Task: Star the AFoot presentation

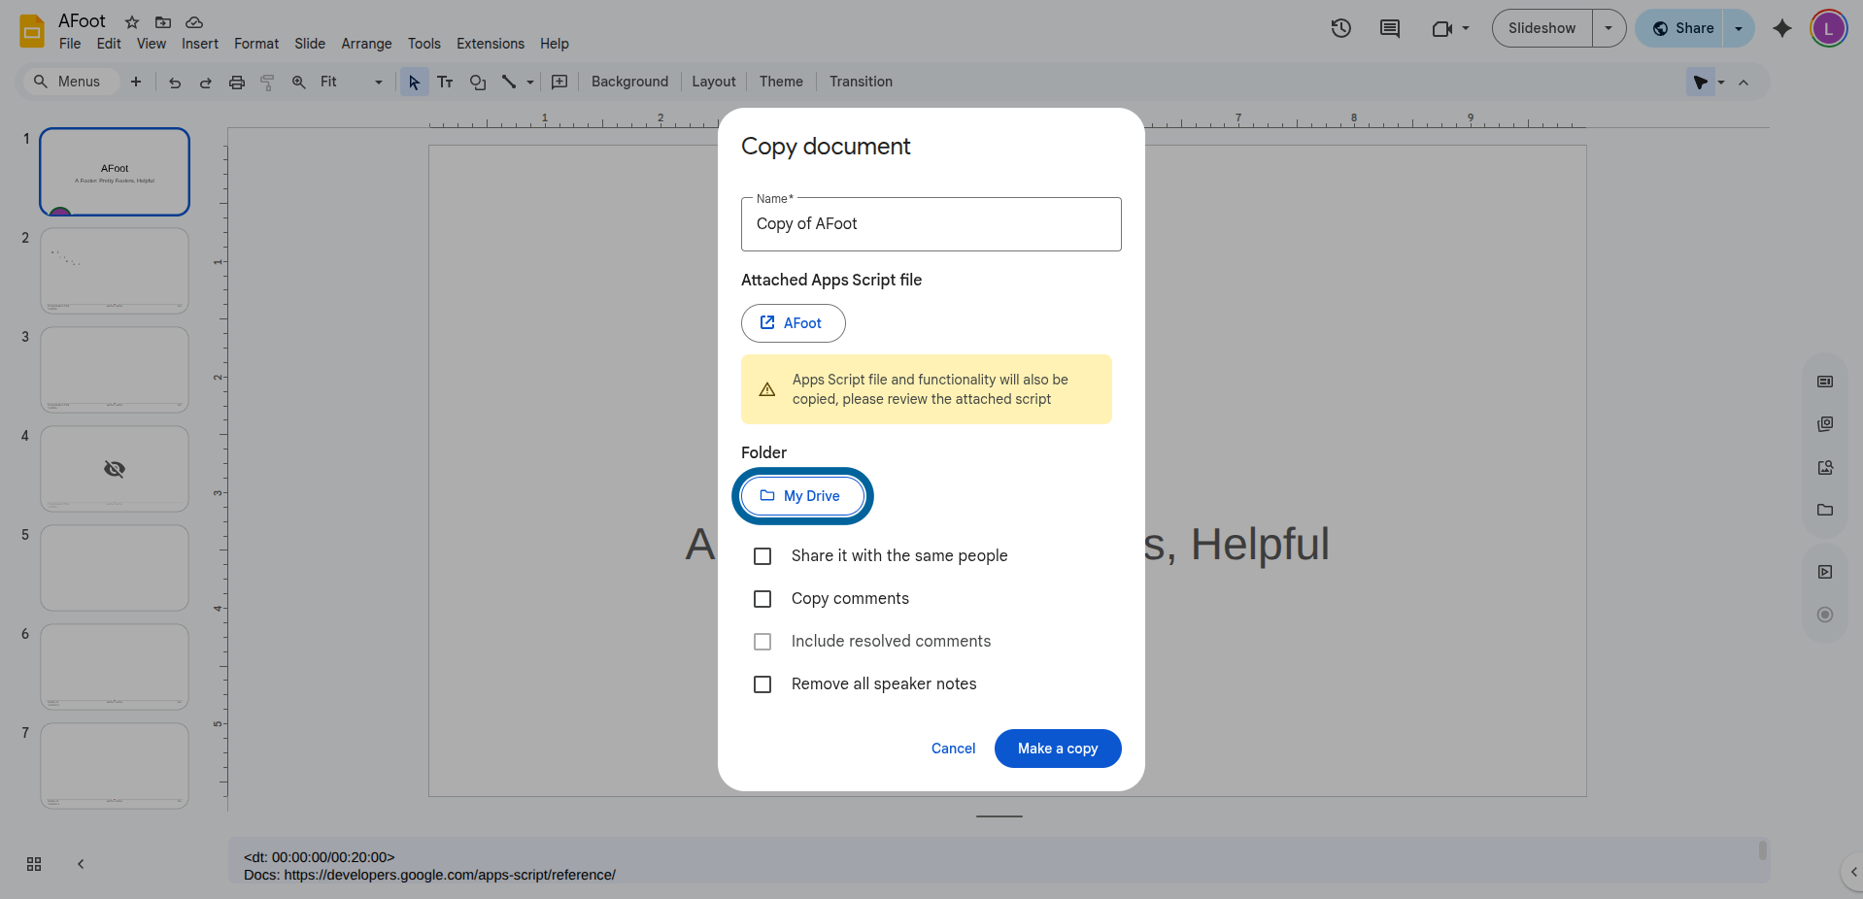Action: [132, 21]
